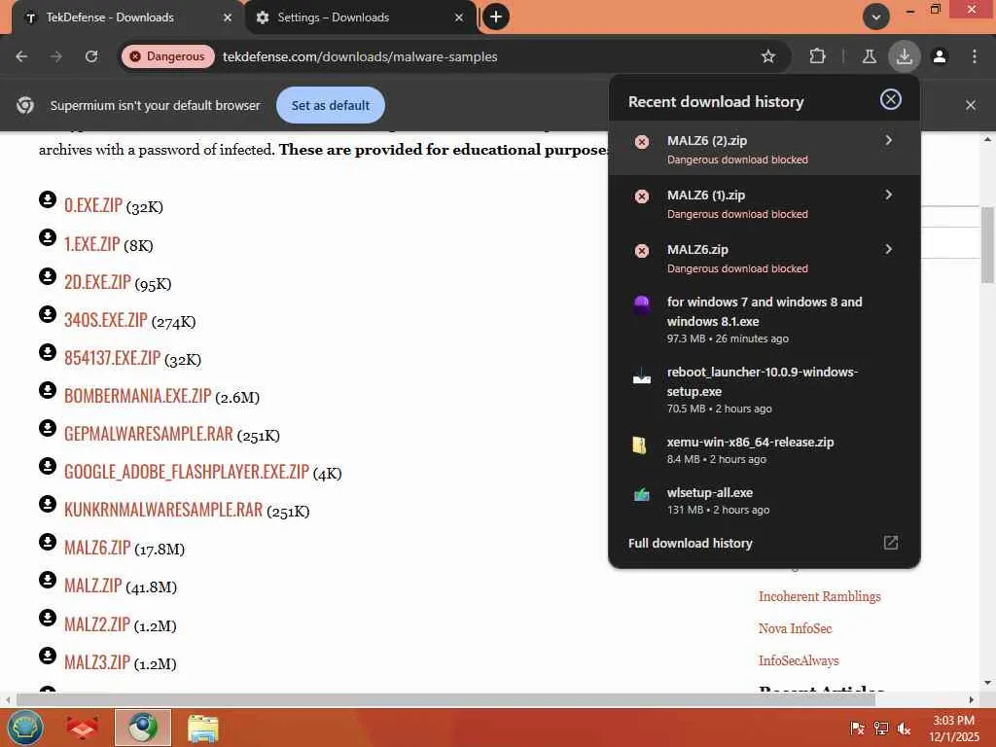
Task: Download GOOGLE_ADOBE_FLASHPLAYER.EXE.ZIP link
Action: 187,472
